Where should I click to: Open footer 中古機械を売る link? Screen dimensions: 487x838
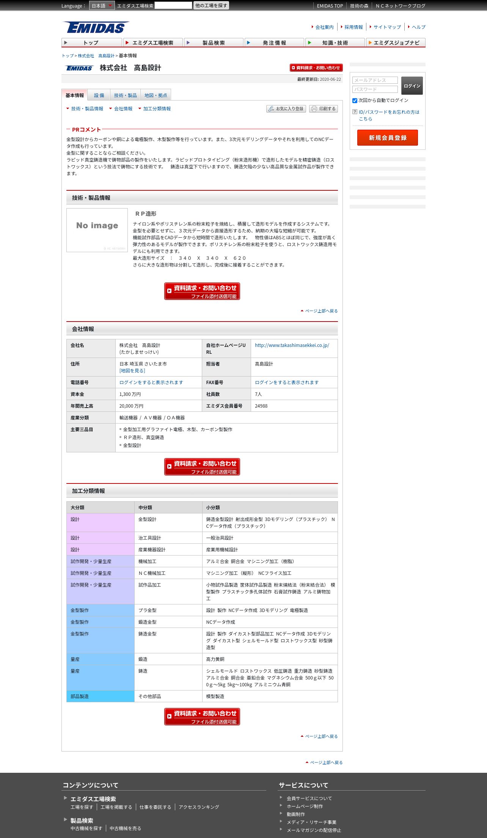[126, 829]
